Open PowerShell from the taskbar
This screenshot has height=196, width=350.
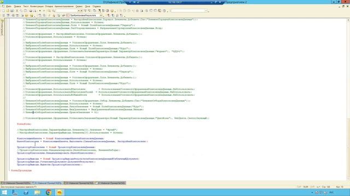tap(26, 192)
